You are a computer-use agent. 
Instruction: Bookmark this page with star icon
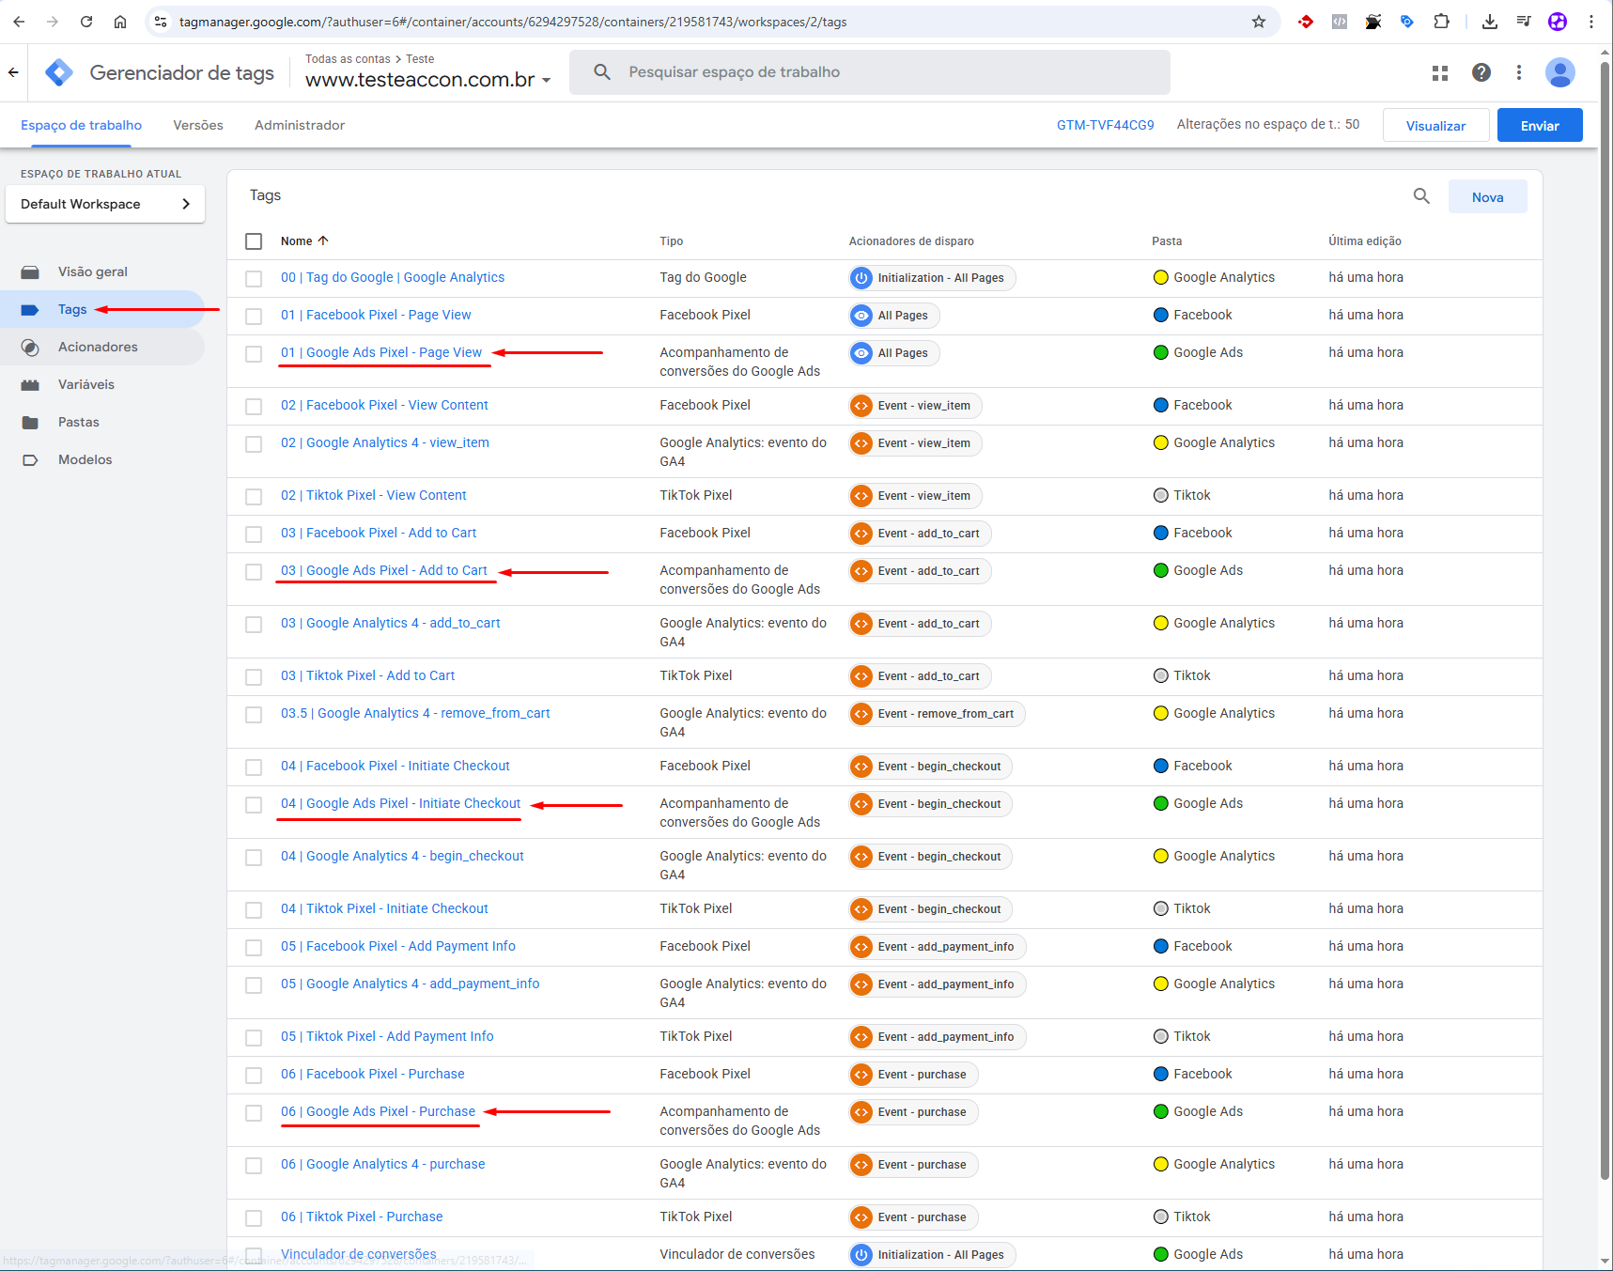tap(1259, 22)
